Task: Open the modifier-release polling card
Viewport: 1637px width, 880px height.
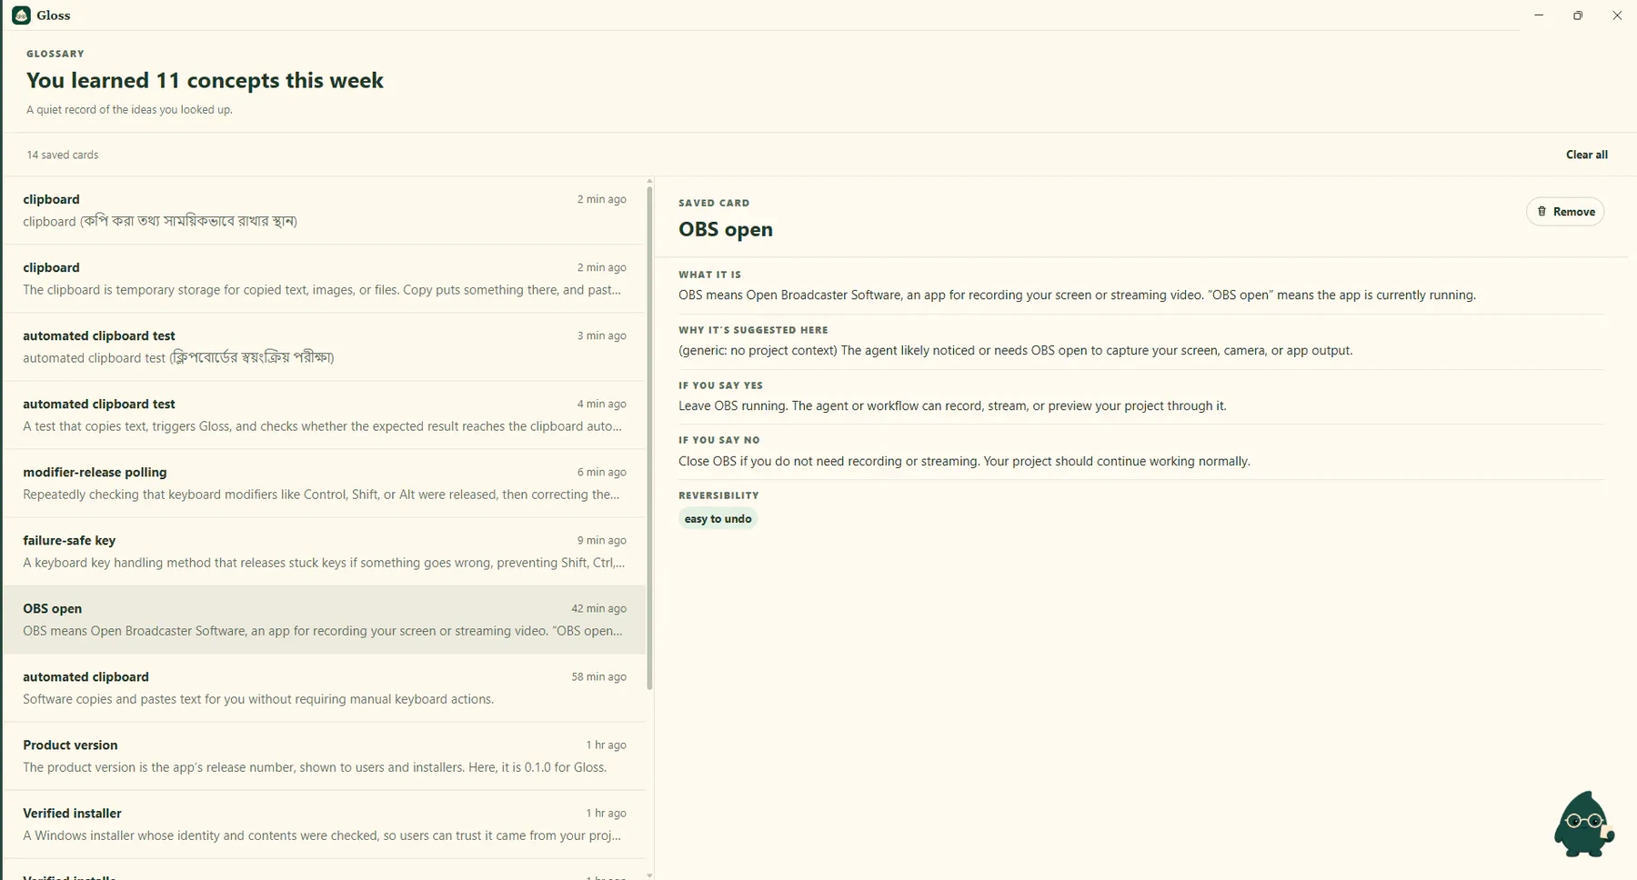Action: point(325,484)
